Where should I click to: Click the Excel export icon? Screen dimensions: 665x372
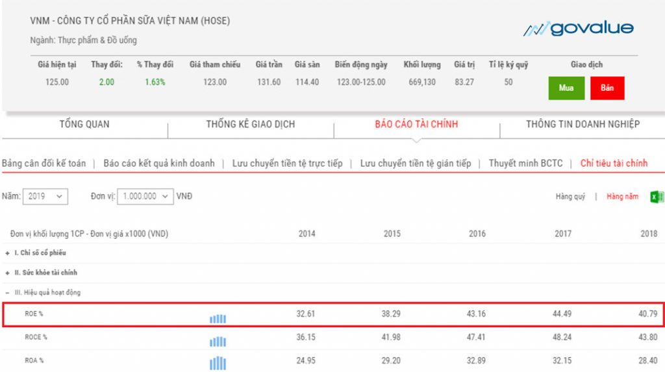click(657, 197)
